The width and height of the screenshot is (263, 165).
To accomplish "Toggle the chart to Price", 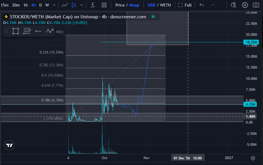I will tap(120, 5).
